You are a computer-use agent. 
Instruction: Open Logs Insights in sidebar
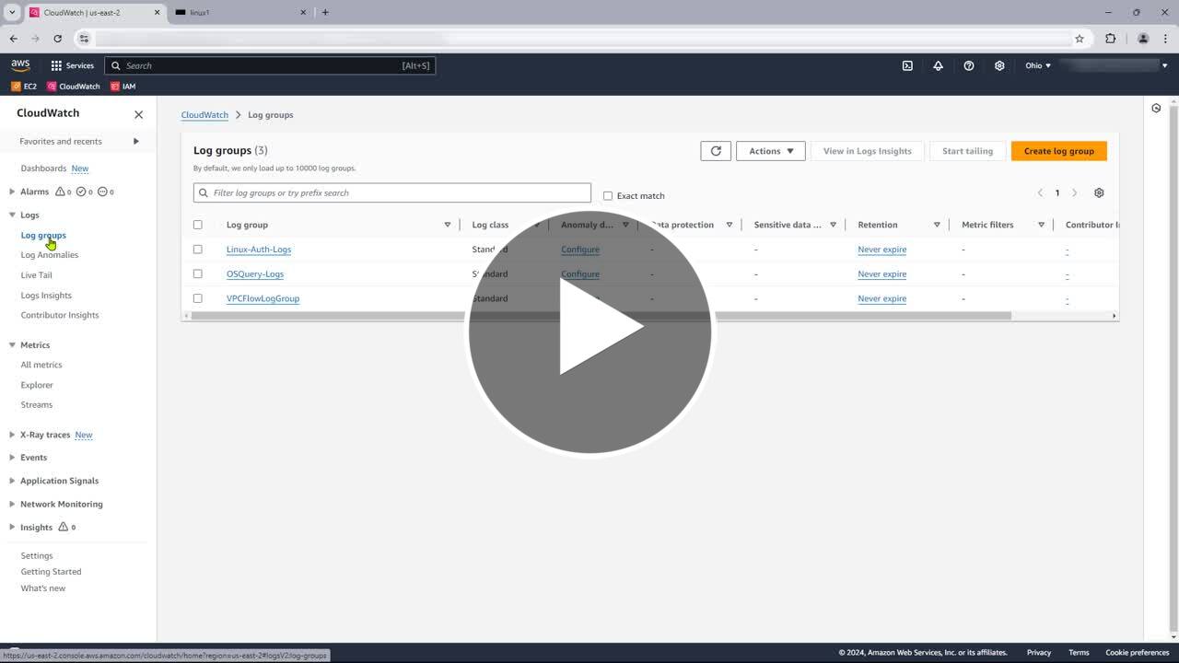[46, 295]
